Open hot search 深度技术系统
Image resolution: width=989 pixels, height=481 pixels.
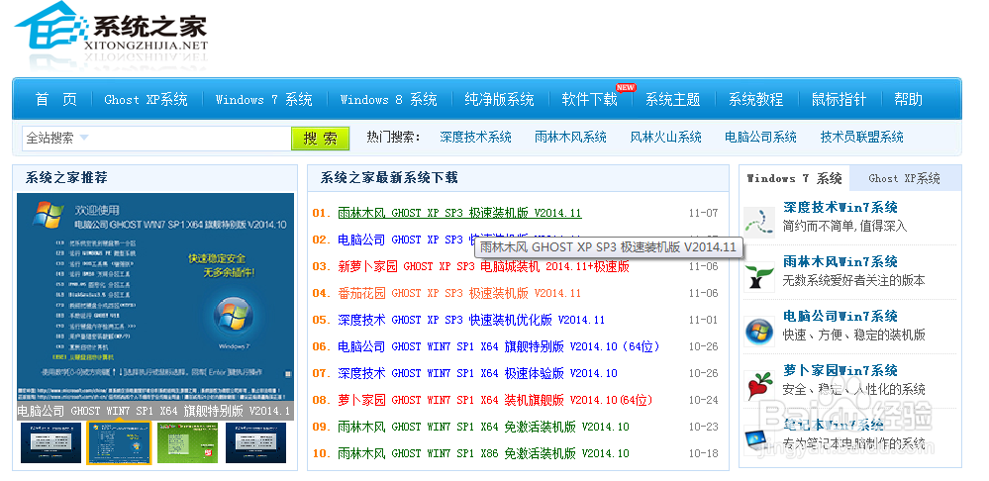475,137
